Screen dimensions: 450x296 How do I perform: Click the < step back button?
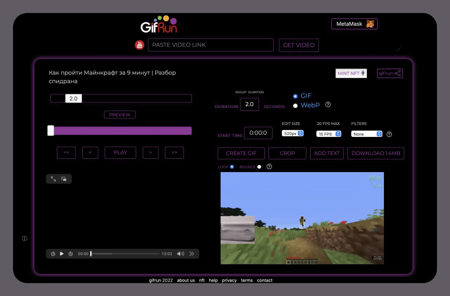pyautogui.click(x=90, y=152)
